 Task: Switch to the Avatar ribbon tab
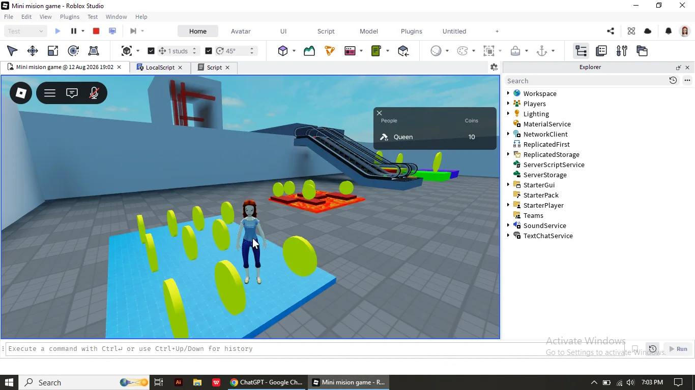pyautogui.click(x=241, y=31)
